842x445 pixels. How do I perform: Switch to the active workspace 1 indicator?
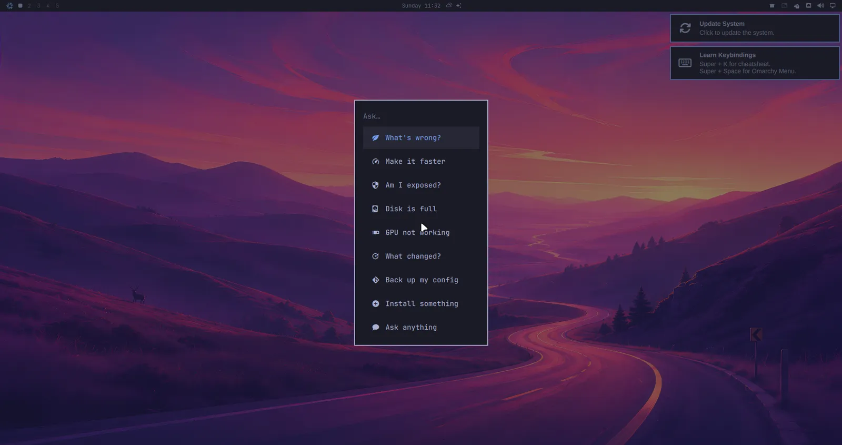[20, 6]
